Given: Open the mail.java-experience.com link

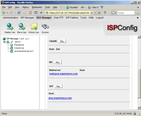Looking at the screenshot, I should pos(64,74).
